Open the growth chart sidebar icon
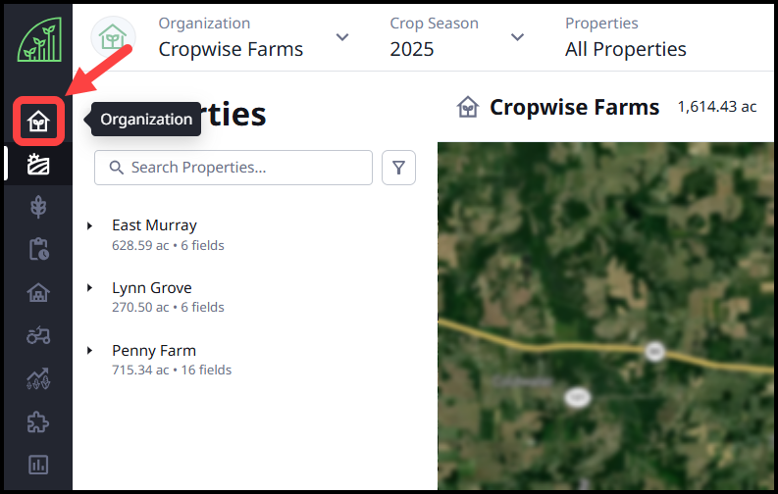Image resolution: width=778 pixels, height=494 pixels. (x=38, y=379)
